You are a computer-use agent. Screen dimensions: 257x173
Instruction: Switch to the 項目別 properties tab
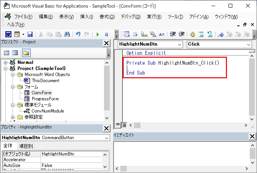[x=26, y=146]
